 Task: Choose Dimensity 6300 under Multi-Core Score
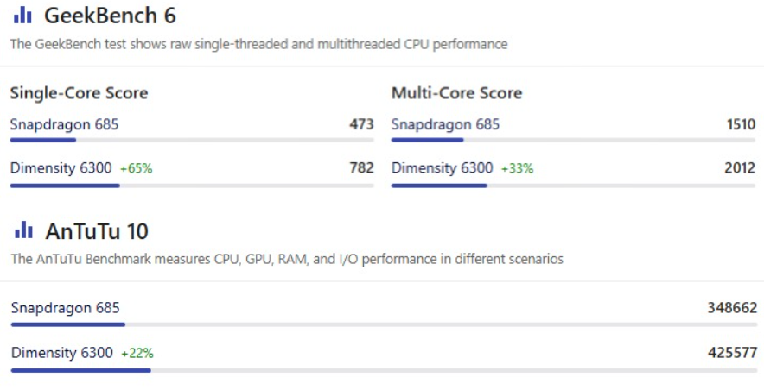click(442, 168)
